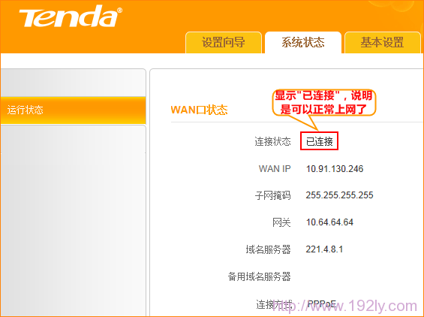Click the 域名服务器 label

[x=268, y=249]
